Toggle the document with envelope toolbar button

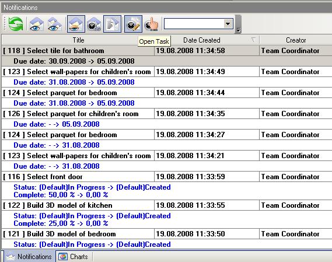112,24
